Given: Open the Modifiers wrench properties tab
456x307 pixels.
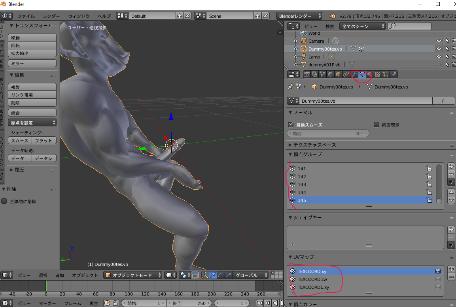Looking at the screenshot, I should click(x=354, y=74).
